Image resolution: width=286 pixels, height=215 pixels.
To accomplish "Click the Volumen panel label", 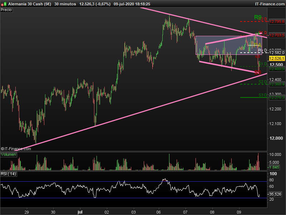I will [8, 154].
